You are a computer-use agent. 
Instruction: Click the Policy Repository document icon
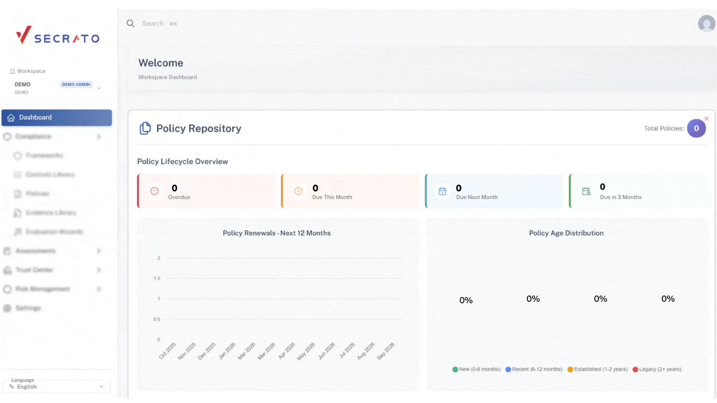click(145, 128)
